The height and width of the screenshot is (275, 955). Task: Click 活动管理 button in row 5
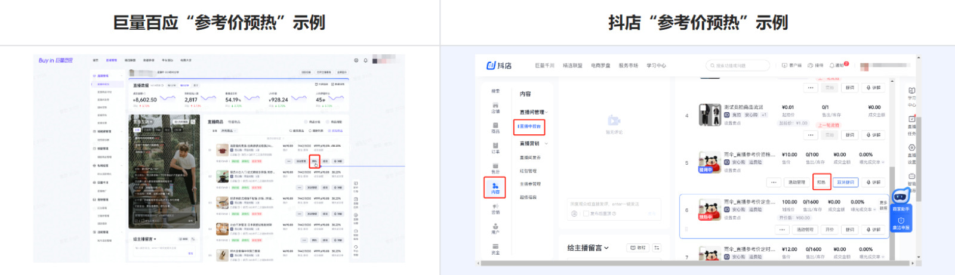pyautogui.click(x=797, y=182)
